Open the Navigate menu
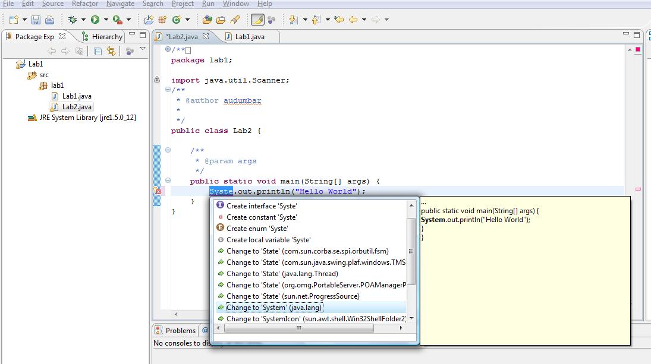Screen dimensions: 651x364 [121, 4]
